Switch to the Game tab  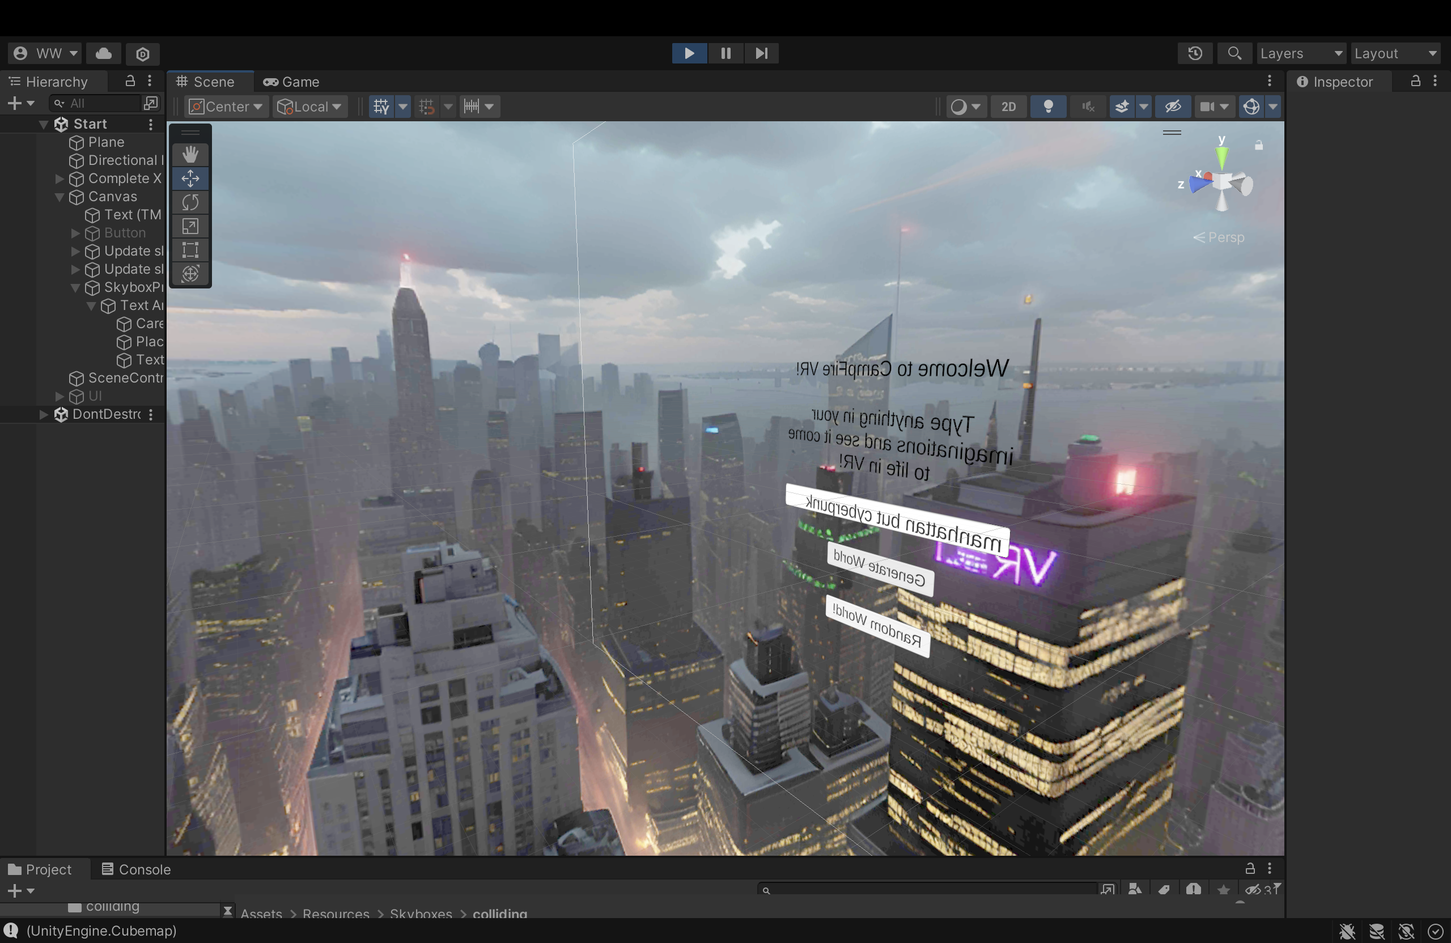[x=291, y=82]
